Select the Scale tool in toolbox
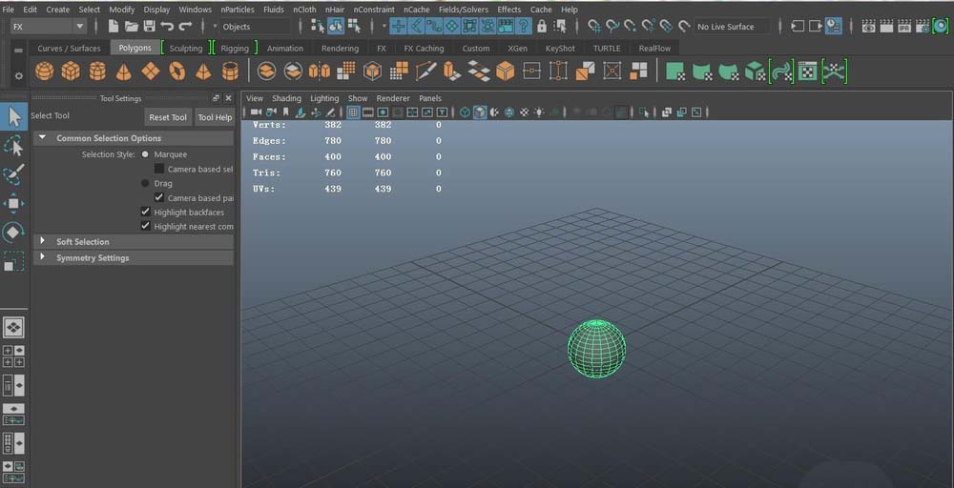954x488 pixels. pyautogui.click(x=13, y=261)
